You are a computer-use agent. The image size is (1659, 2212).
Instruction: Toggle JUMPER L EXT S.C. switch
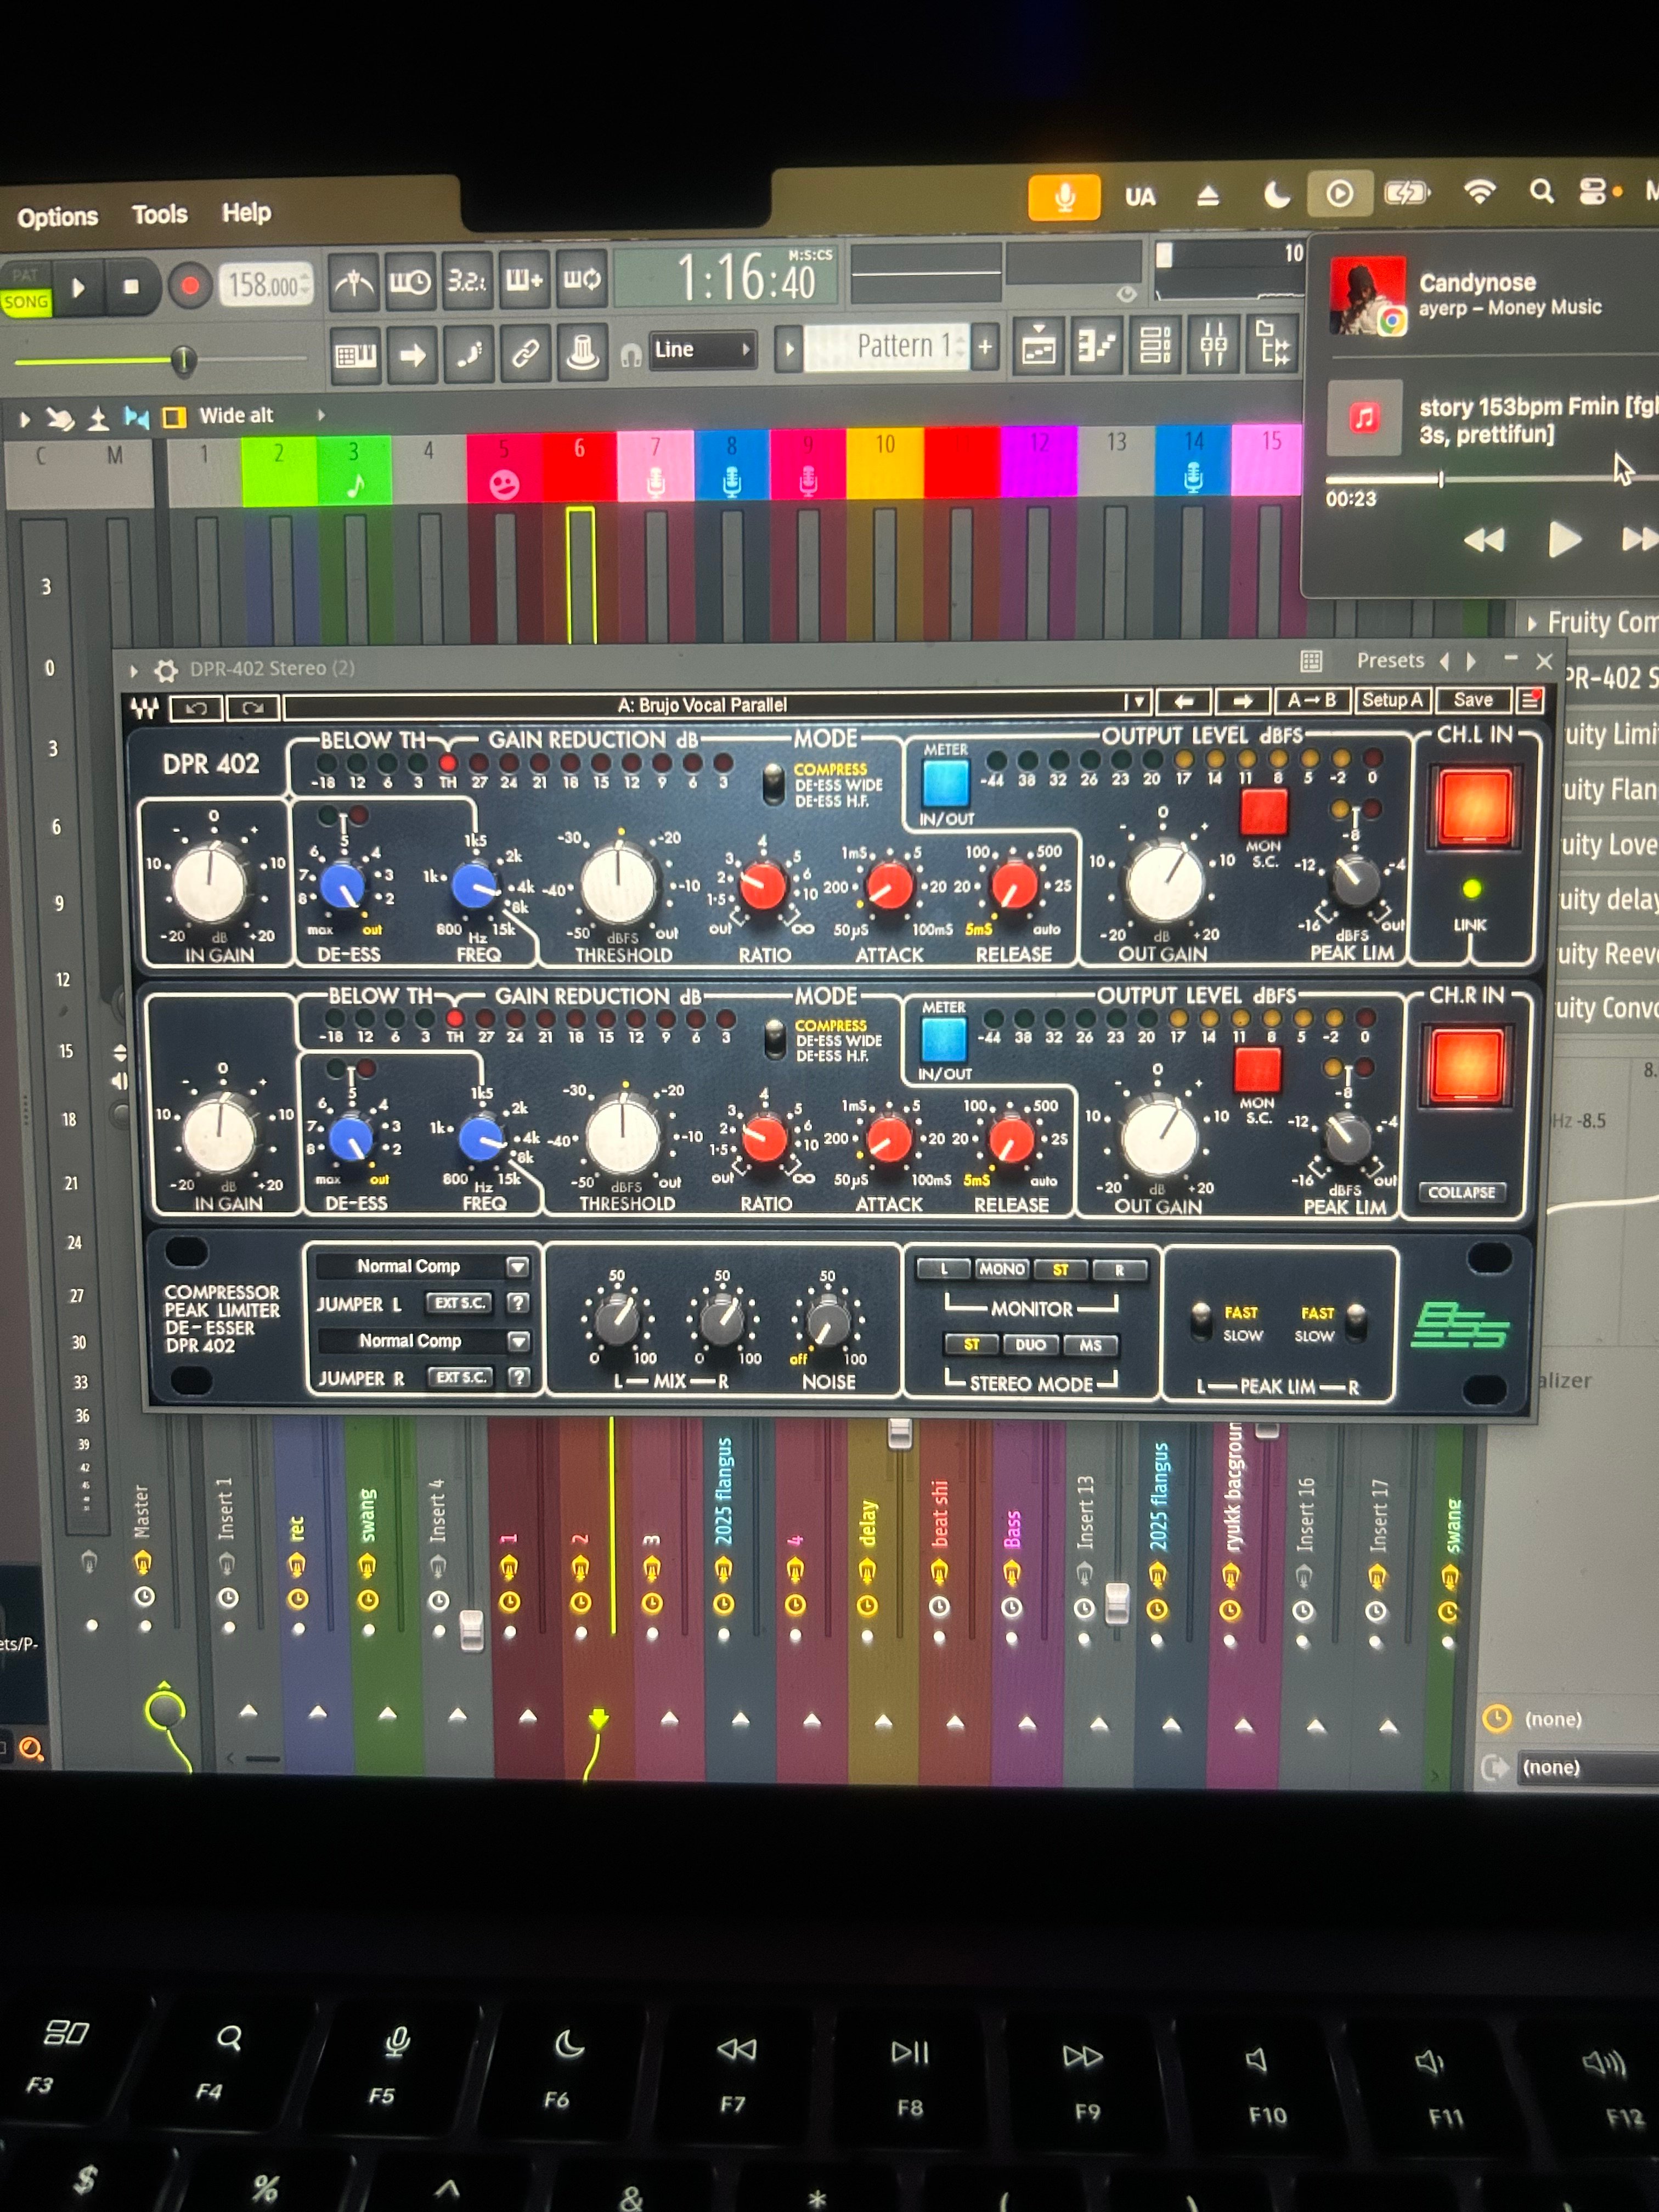[459, 1303]
